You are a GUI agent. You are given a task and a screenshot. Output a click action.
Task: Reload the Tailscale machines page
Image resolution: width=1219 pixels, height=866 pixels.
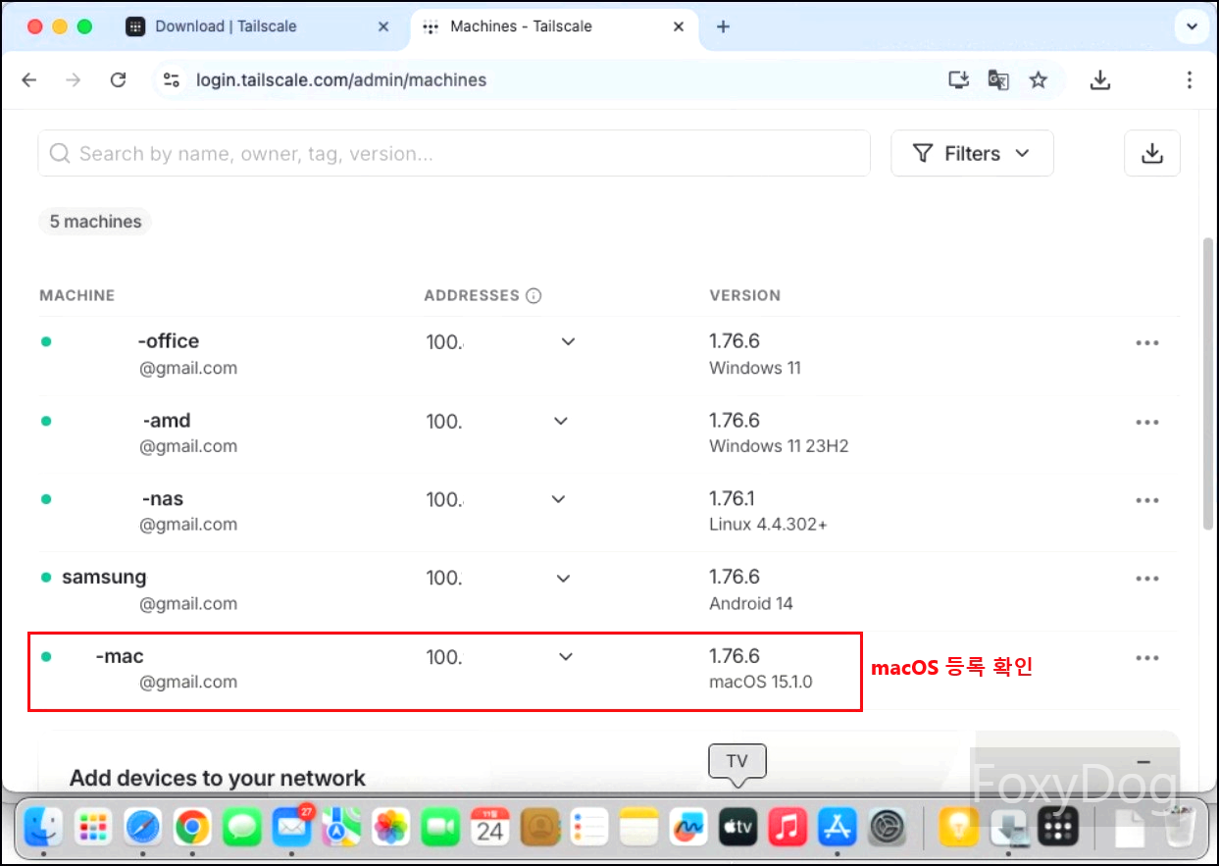tap(119, 80)
